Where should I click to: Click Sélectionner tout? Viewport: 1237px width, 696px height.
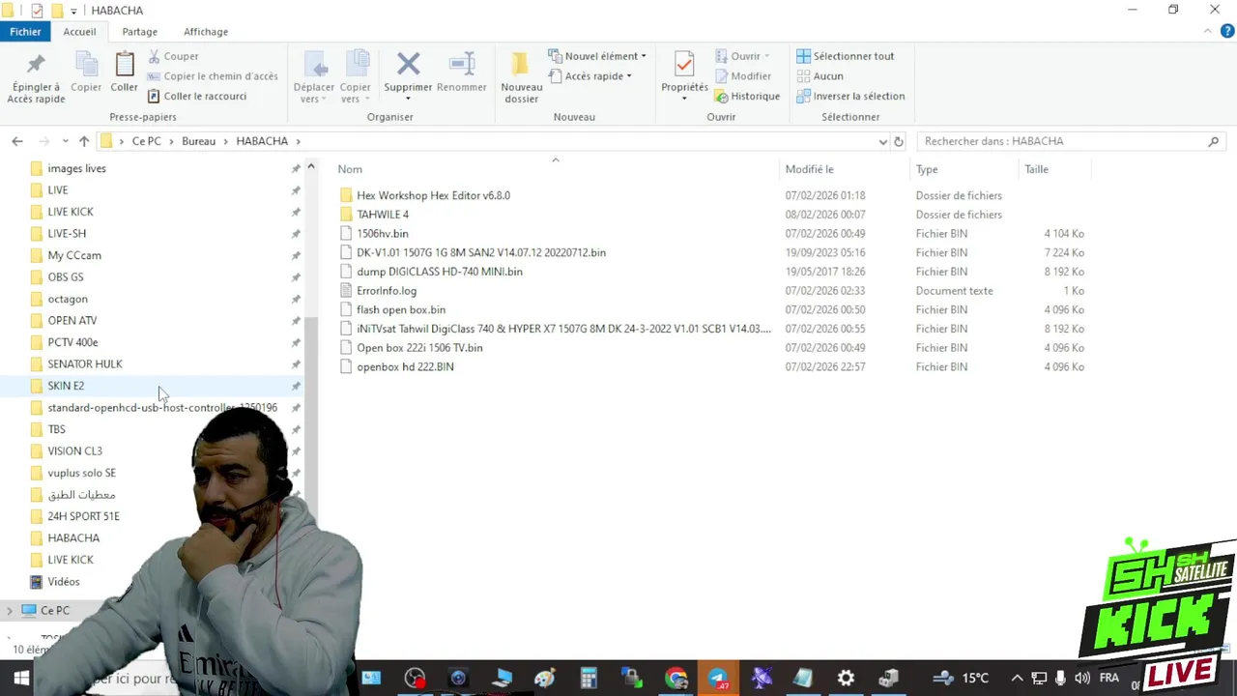[846, 56]
